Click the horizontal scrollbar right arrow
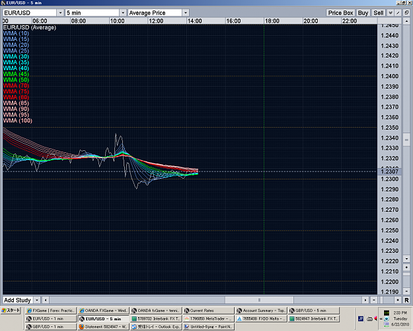Image resolution: width=413 pixels, height=331 pixels. click(x=365, y=300)
